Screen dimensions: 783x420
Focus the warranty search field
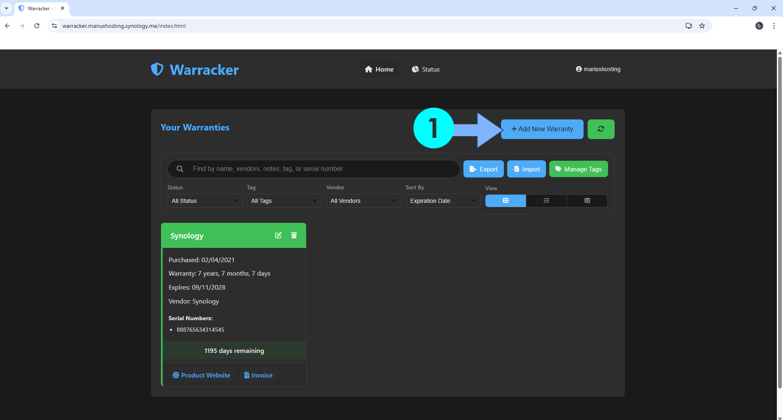[313, 169]
